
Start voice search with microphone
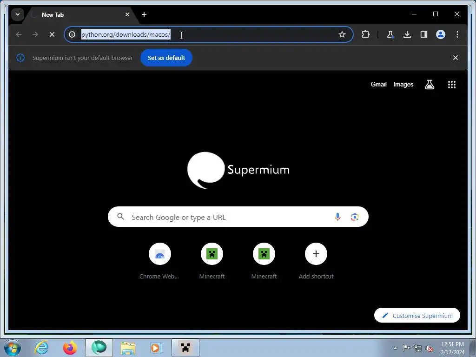[337, 217]
